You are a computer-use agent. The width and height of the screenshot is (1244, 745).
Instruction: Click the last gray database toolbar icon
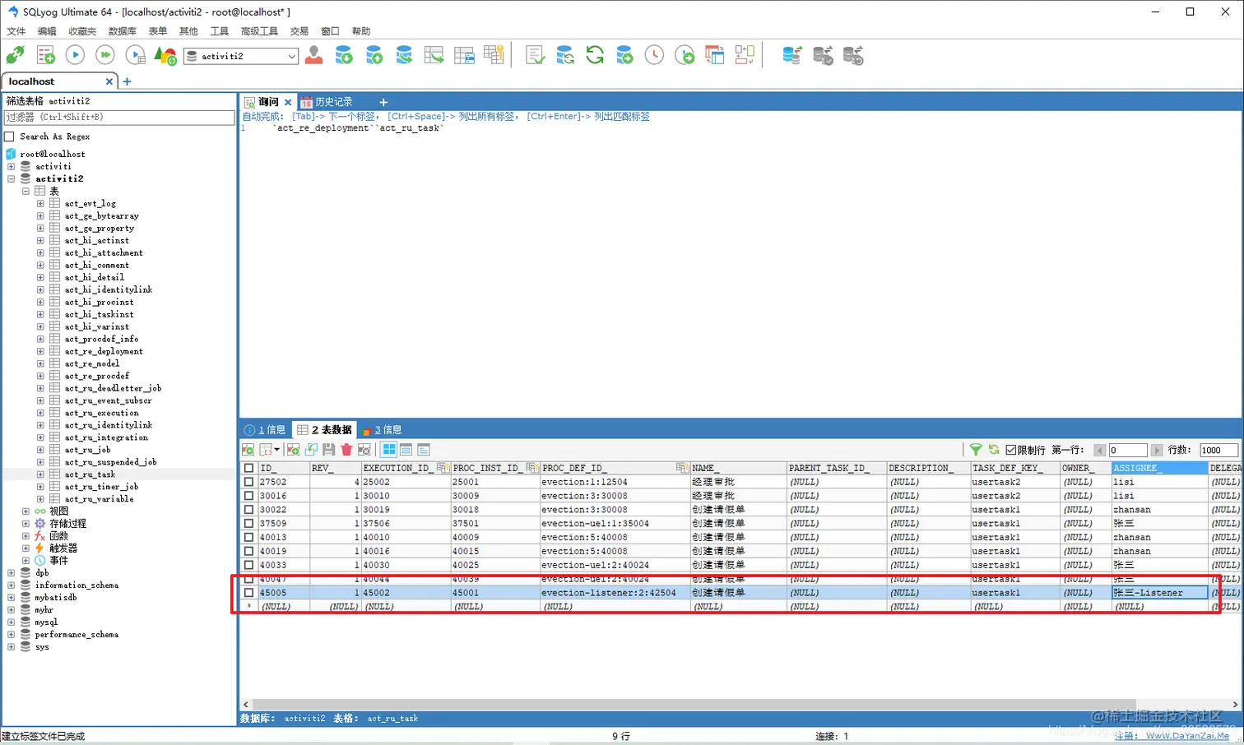pos(853,55)
